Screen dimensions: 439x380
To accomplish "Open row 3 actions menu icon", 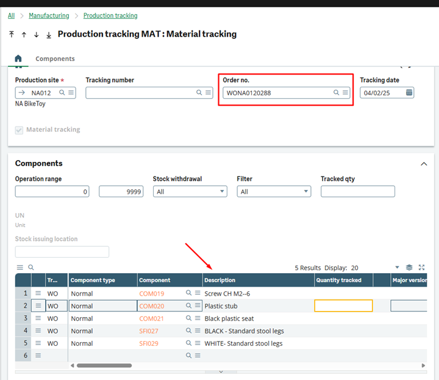I will pyautogui.click(x=38, y=318).
